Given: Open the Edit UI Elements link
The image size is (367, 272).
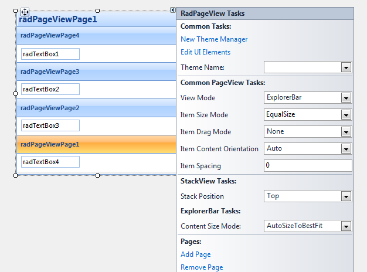Looking at the screenshot, I should point(205,52).
